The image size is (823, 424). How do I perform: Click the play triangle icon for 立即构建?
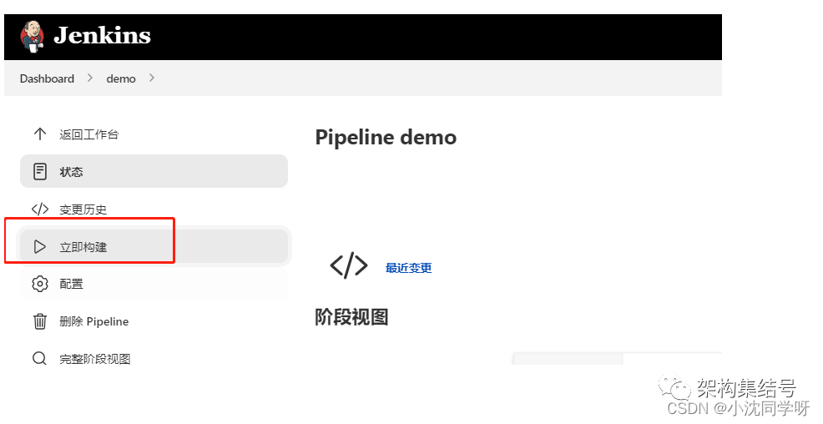click(x=40, y=246)
